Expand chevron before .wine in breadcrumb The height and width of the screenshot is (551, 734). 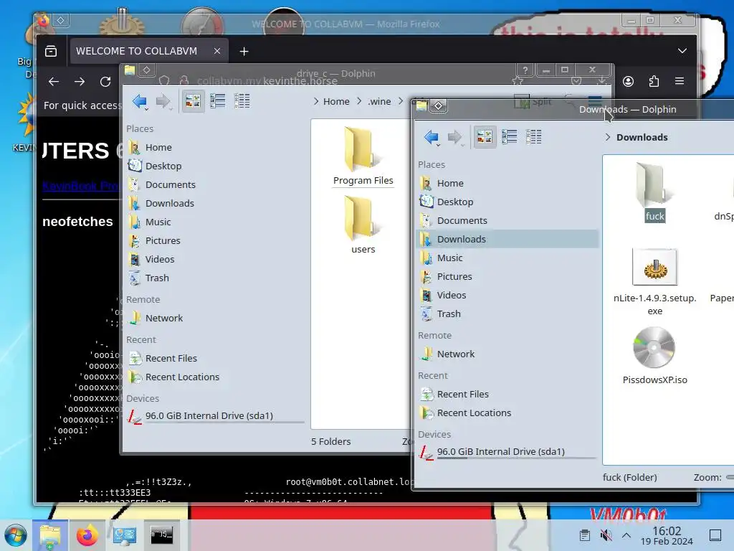click(359, 102)
